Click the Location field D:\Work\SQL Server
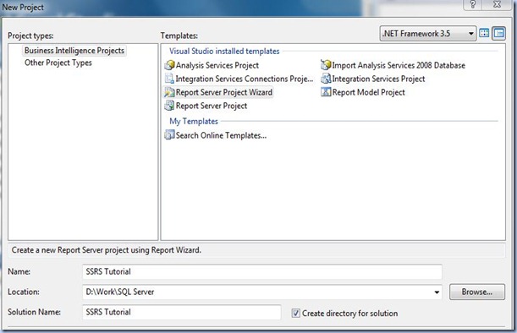The height and width of the screenshot is (333, 517). tap(262, 292)
